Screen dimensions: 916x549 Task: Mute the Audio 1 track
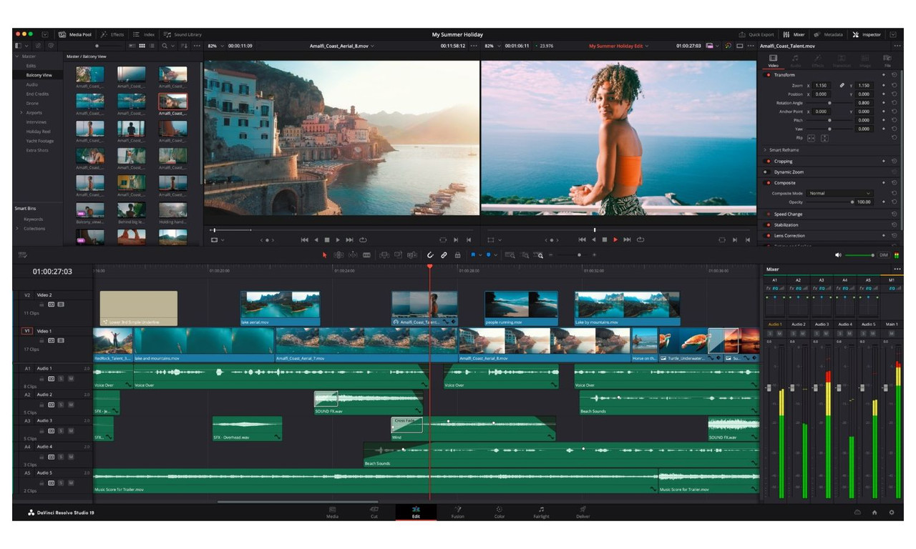pyautogui.click(x=71, y=378)
